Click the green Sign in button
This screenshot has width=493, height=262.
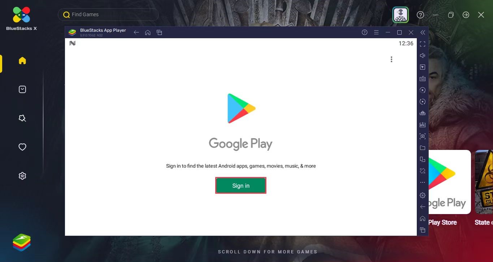(x=241, y=185)
